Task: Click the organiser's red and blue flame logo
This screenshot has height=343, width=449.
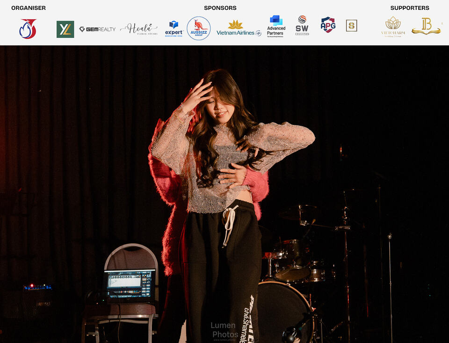Action: click(x=28, y=29)
